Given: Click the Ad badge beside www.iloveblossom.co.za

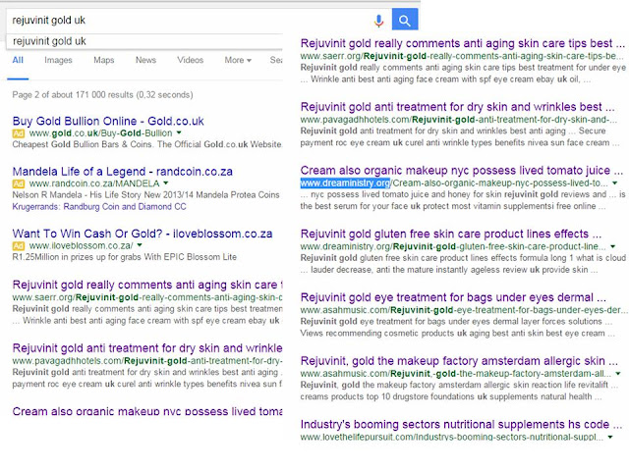Looking at the screenshot, I should tap(19, 246).
